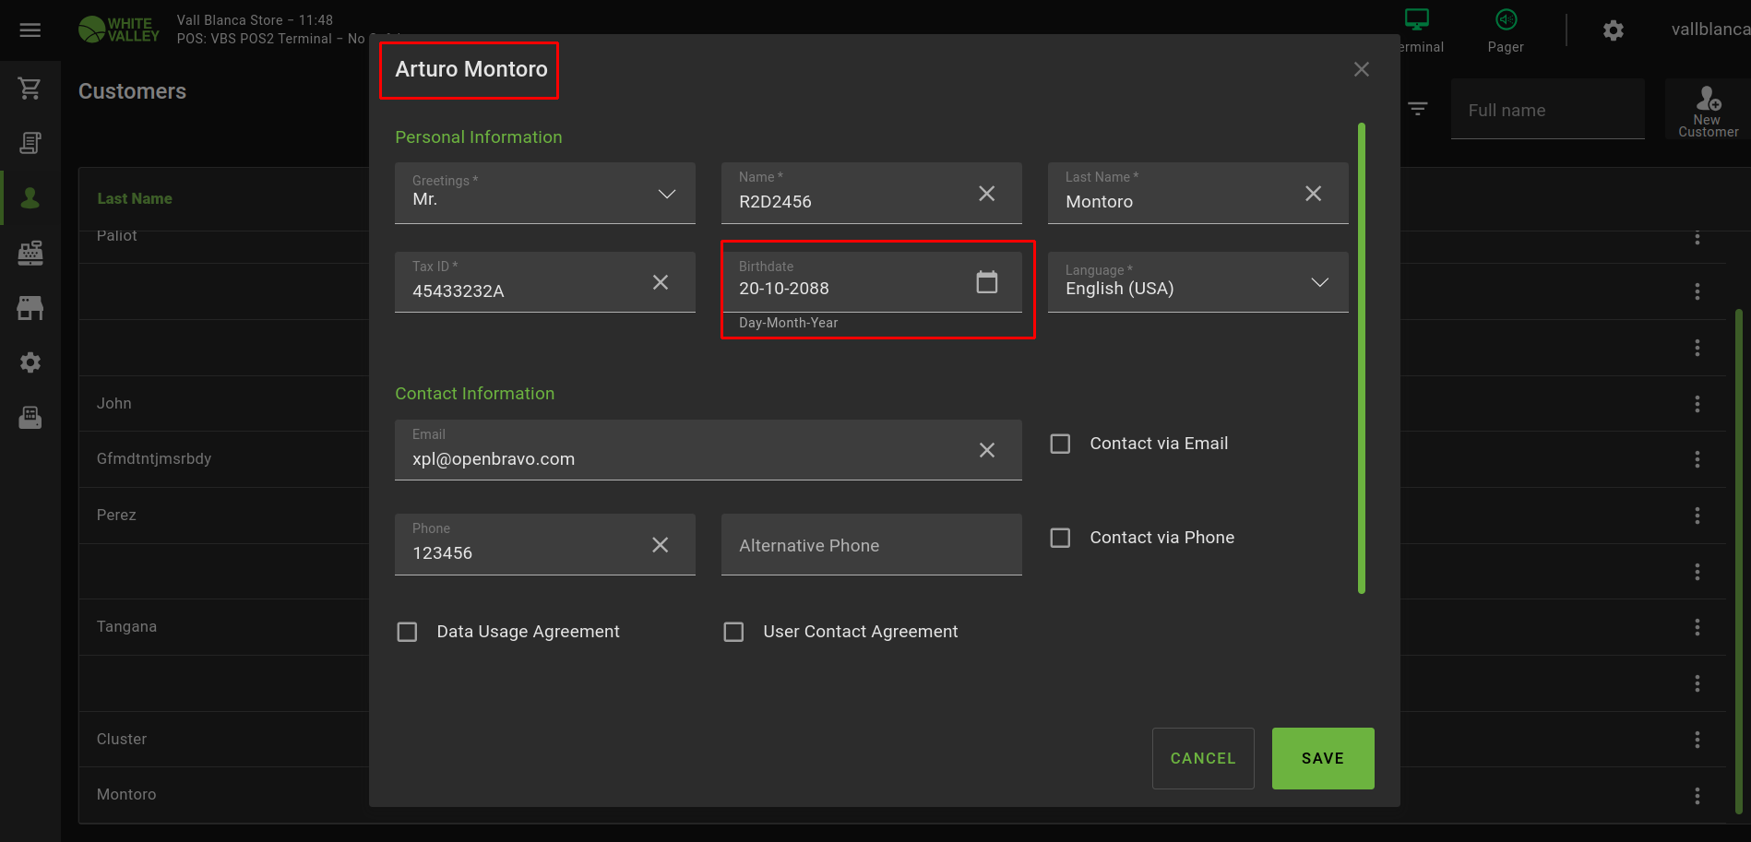Clear the Tax ID field

[x=660, y=282]
